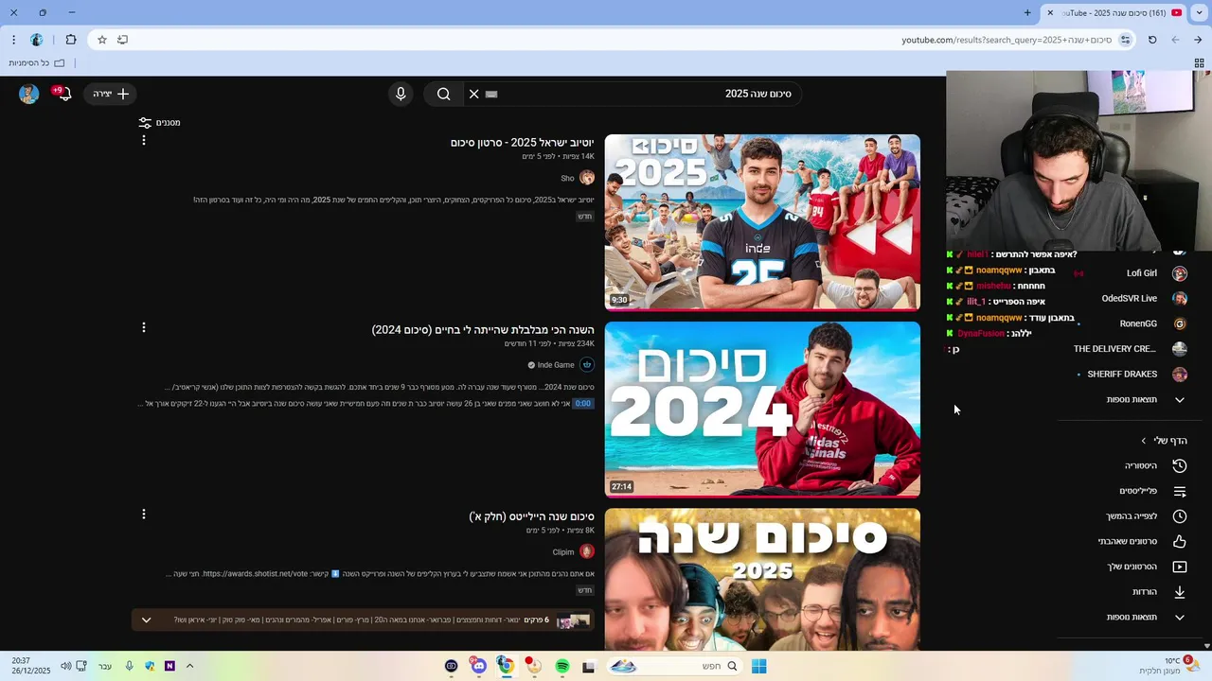Open the Chrome three-dot menu
1212x681 pixels.
pyautogui.click(x=13, y=40)
